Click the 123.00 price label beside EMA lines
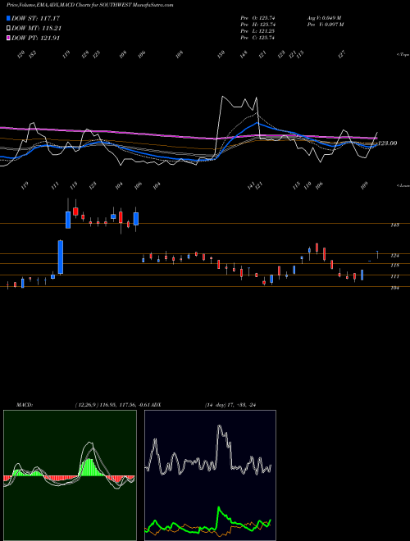Viewport: 410px width, 541px height. point(387,143)
